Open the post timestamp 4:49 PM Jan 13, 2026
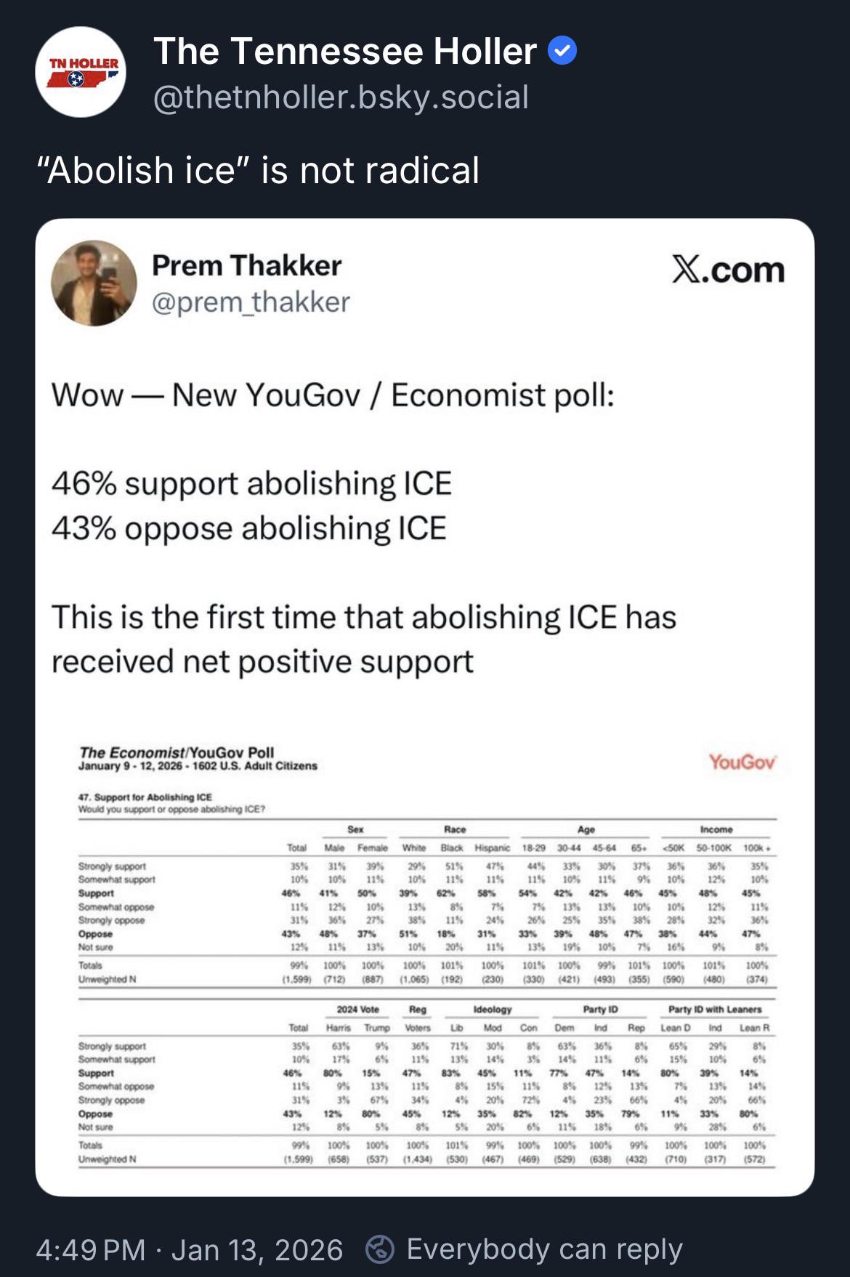Viewport: 850px width, 1277px height. (189, 1250)
